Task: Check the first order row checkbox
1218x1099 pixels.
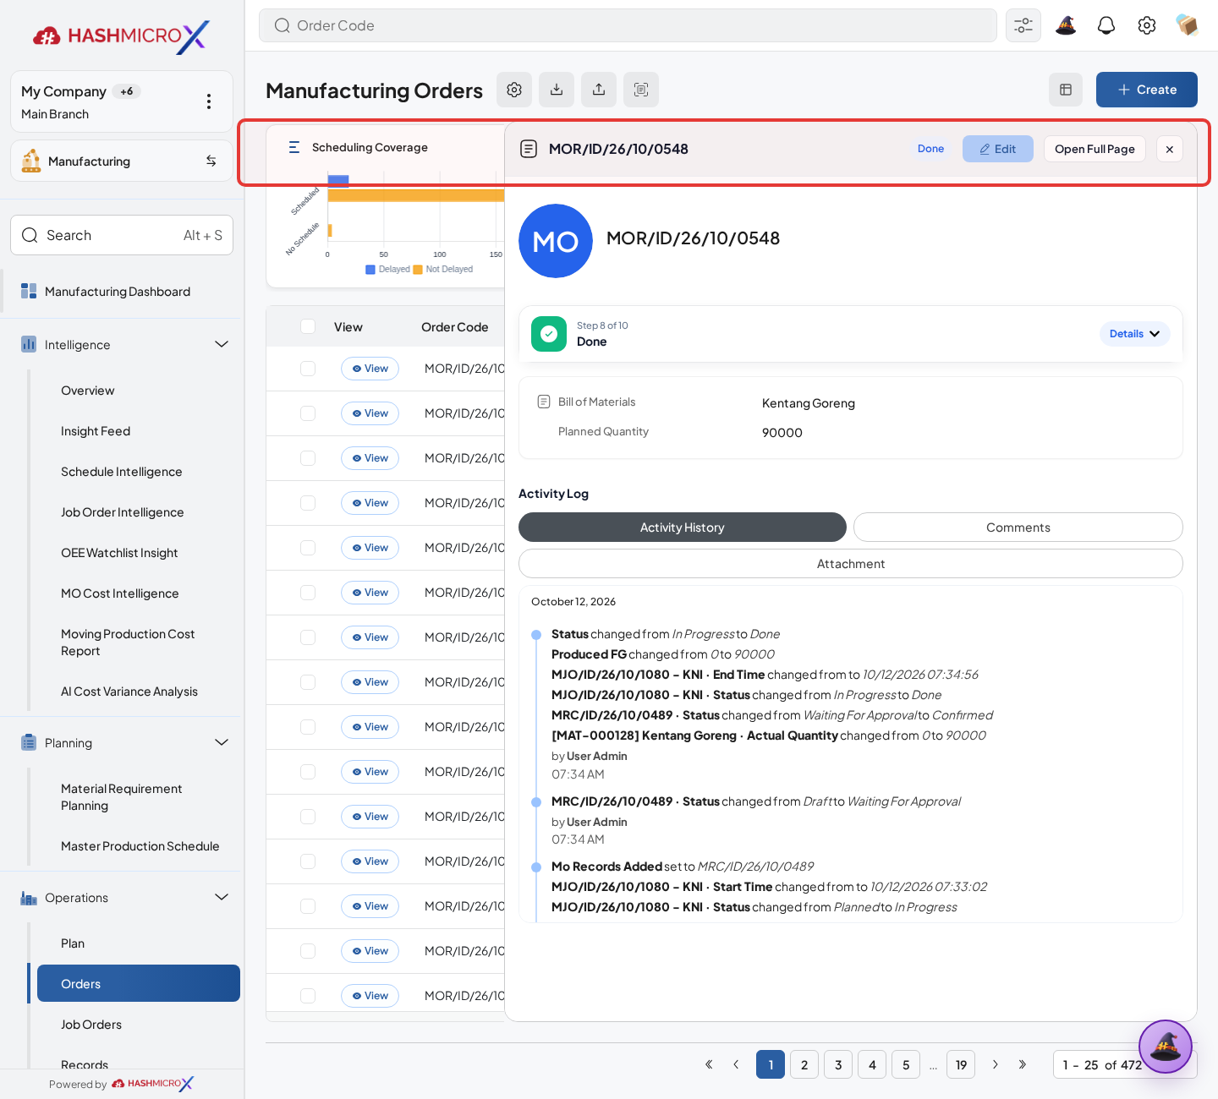Action: click(x=308, y=369)
